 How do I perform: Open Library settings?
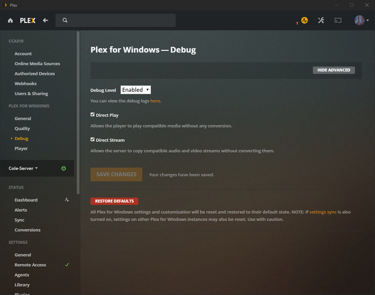[22, 285]
